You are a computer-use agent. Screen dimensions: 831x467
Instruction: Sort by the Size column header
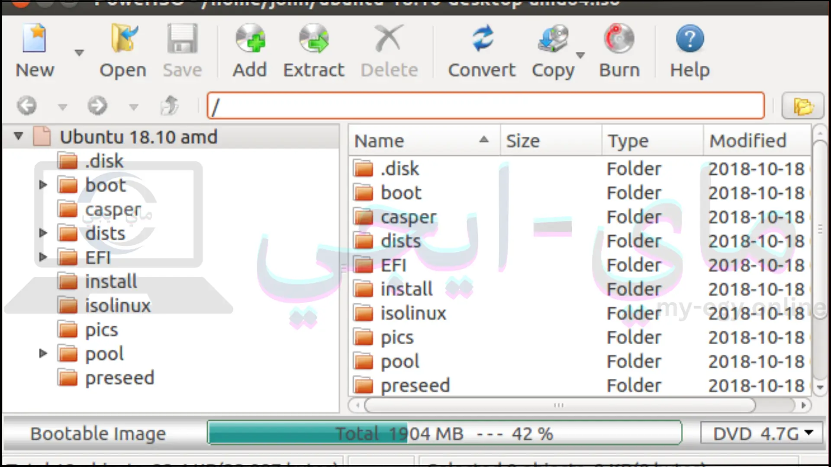pyautogui.click(x=551, y=141)
